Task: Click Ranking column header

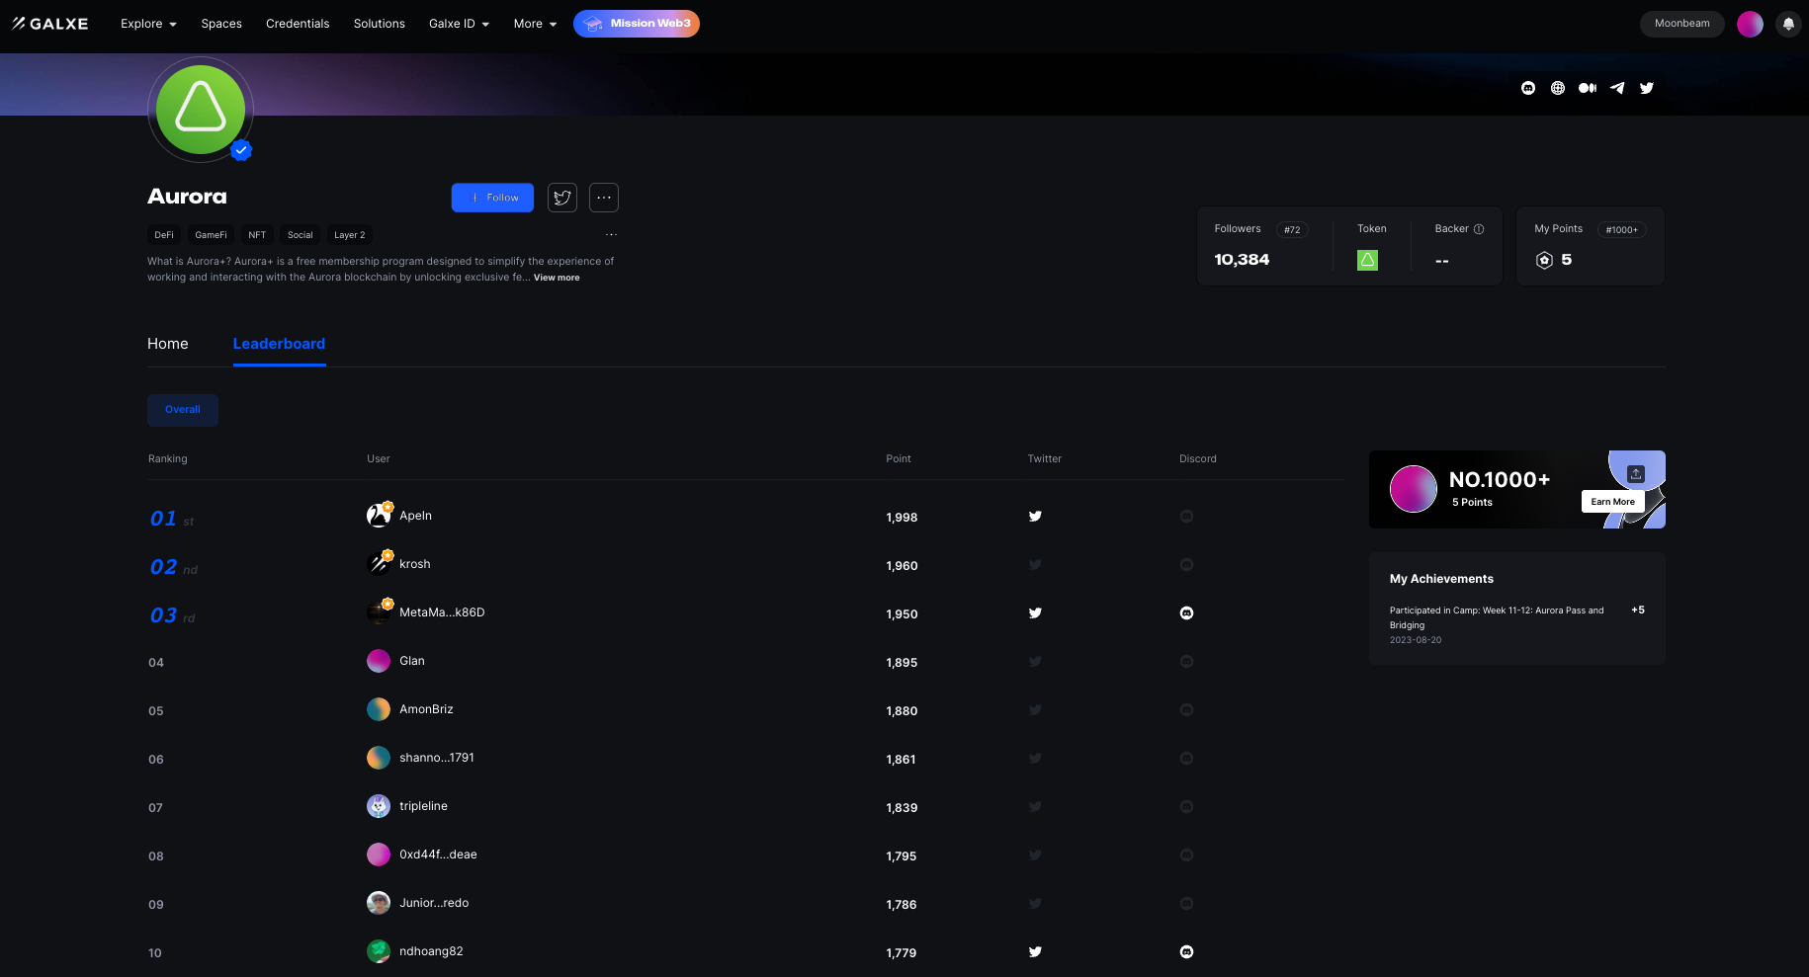Action: click(x=168, y=459)
